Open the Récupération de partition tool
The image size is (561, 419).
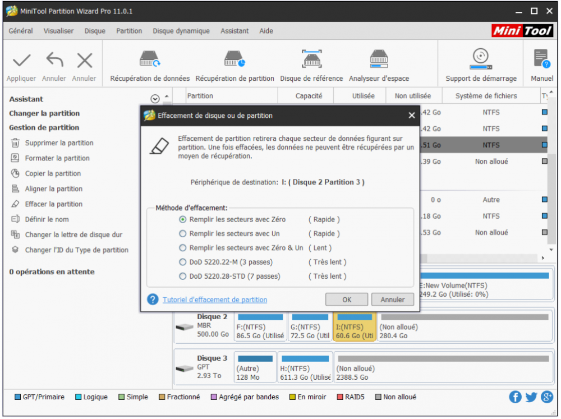[234, 59]
